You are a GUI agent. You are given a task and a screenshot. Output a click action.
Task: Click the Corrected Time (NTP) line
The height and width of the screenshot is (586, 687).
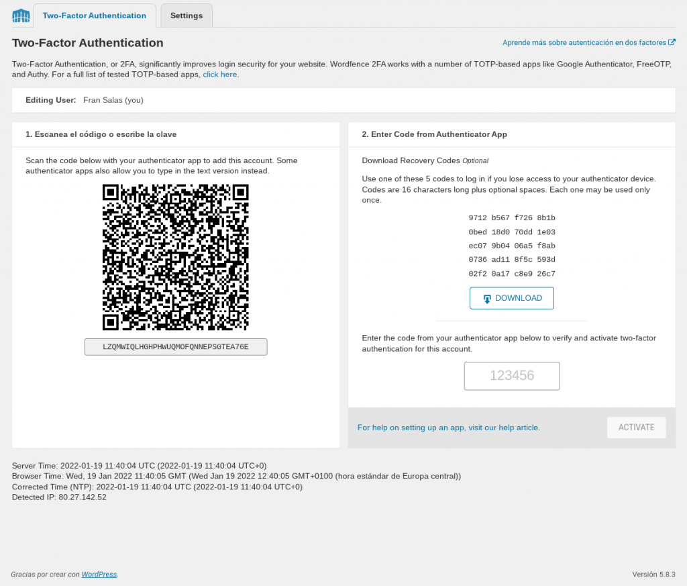(x=157, y=487)
